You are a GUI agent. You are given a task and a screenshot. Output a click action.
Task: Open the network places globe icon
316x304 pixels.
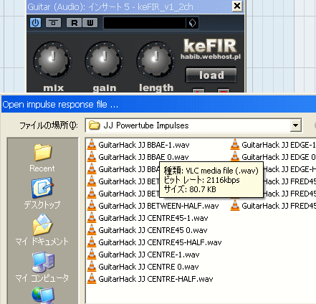(x=43, y=295)
